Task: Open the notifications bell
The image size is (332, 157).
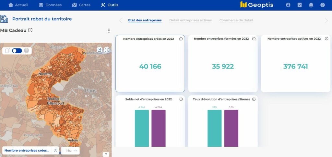Action: pos(311,5)
